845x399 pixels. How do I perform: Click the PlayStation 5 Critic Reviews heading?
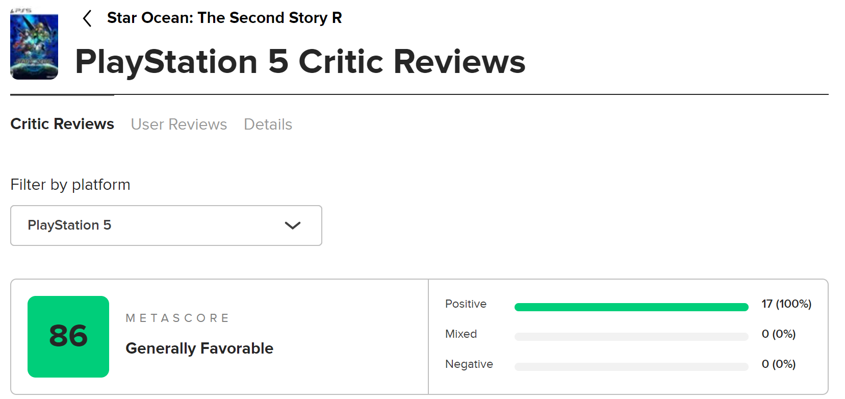pyautogui.click(x=300, y=62)
